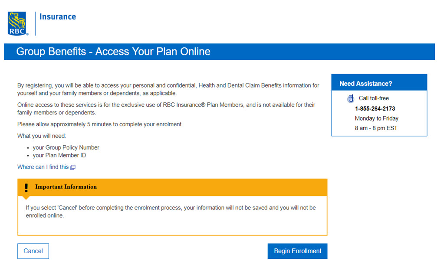Click the Call toll-free label
Viewport: 437px width, 264px height.
tap(374, 98)
